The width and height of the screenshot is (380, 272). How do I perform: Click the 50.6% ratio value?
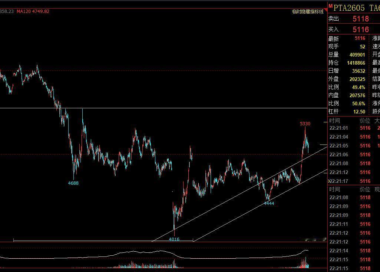click(358, 103)
